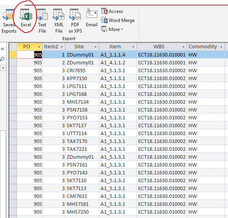Expand the More export options
The width and height of the screenshot is (228, 218).
click(x=112, y=29)
